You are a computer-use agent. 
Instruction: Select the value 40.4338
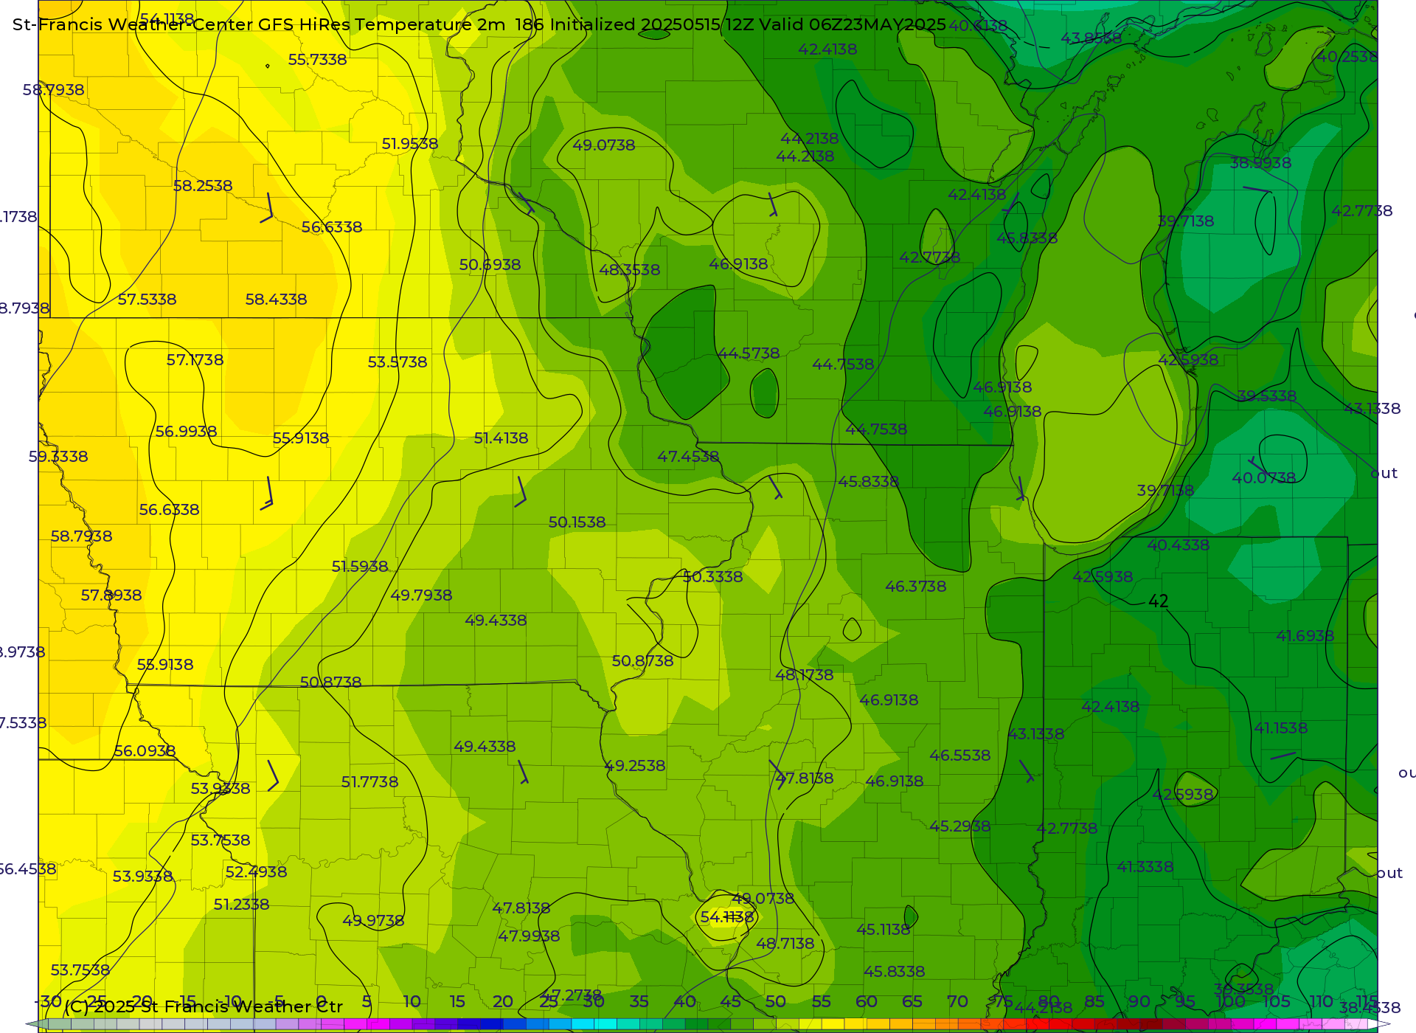coord(1178,545)
